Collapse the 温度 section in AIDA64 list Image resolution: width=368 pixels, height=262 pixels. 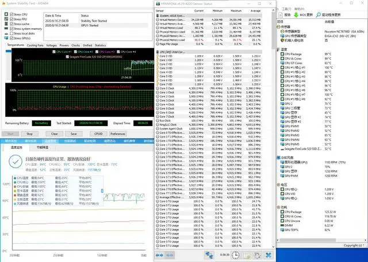point(278,49)
